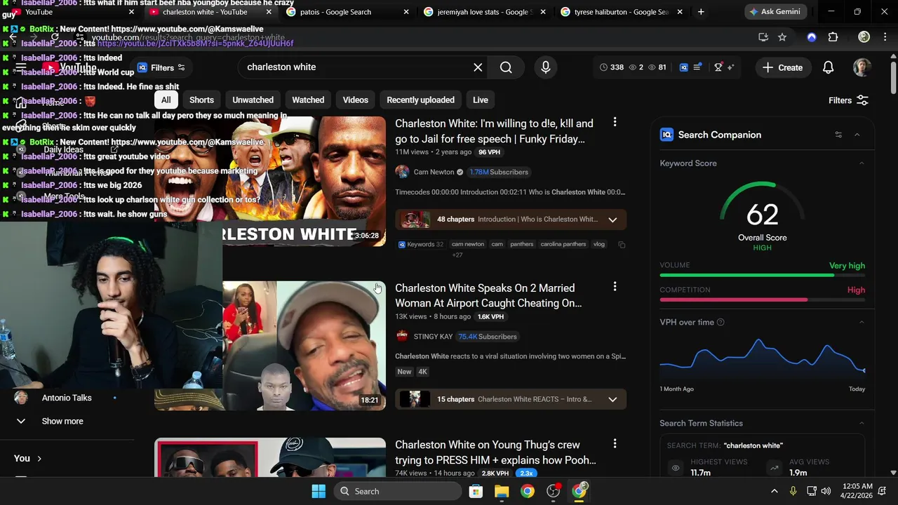Clear the charleston white search box
898x505 pixels.
point(478,67)
